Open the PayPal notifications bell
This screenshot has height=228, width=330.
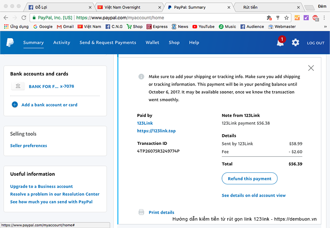point(280,42)
